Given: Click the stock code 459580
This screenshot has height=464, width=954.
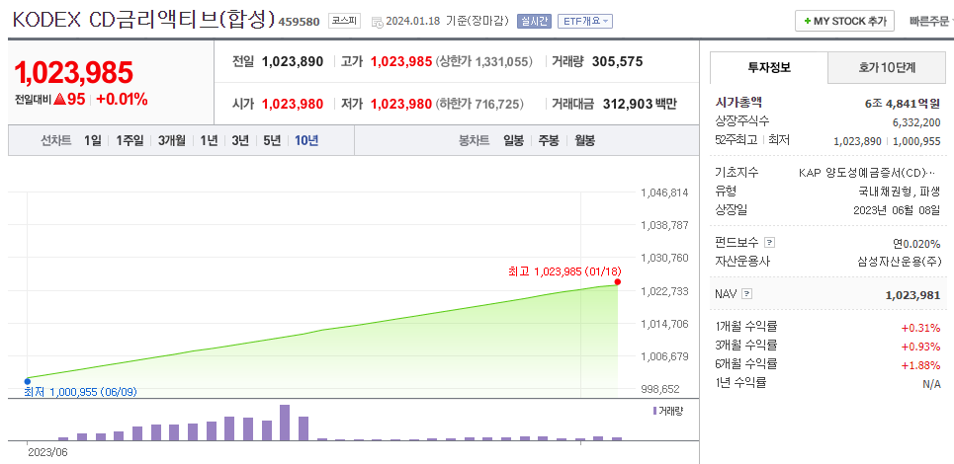Looking at the screenshot, I should coord(299,22).
